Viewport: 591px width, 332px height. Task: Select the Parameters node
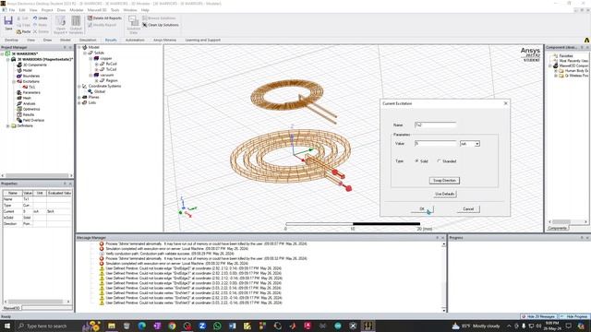click(29, 92)
